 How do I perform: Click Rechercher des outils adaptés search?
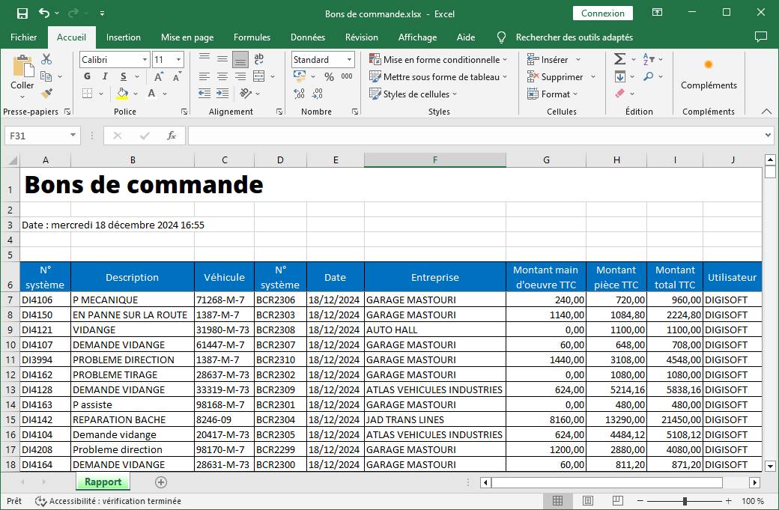[x=574, y=37]
